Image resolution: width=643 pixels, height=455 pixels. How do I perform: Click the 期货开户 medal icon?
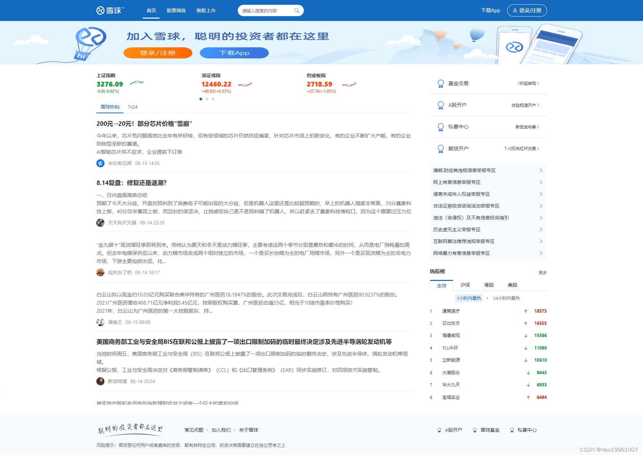tap(440, 149)
